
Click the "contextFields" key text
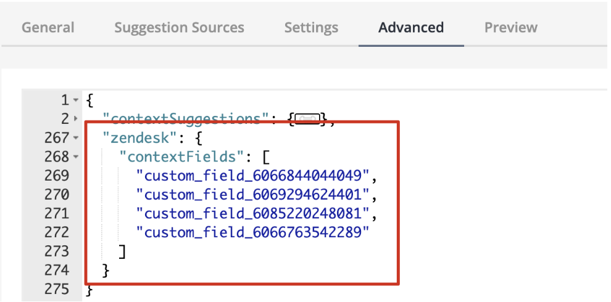(x=182, y=157)
